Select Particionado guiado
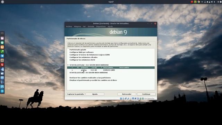This screenshot has width=222, height=125. point(78,50)
